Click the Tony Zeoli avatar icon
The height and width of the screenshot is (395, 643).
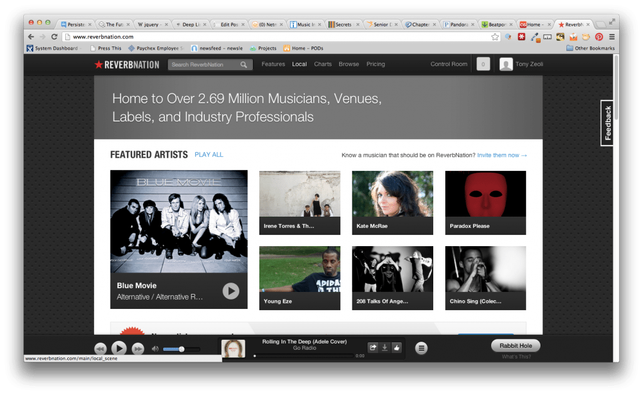tap(506, 65)
